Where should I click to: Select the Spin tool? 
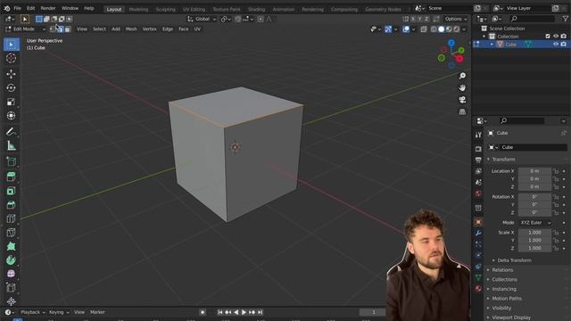tap(12, 259)
